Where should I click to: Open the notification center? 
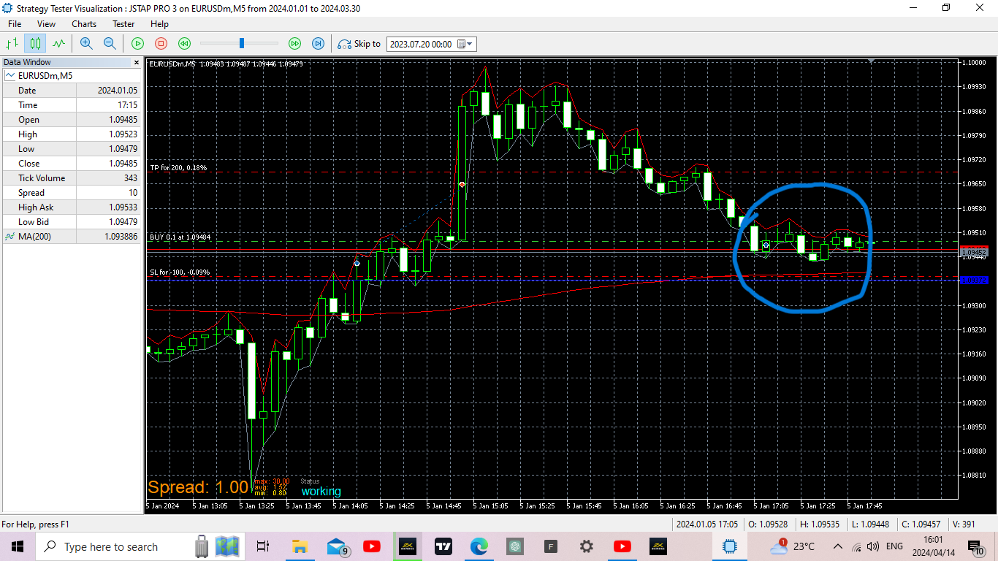pos(975,546)
